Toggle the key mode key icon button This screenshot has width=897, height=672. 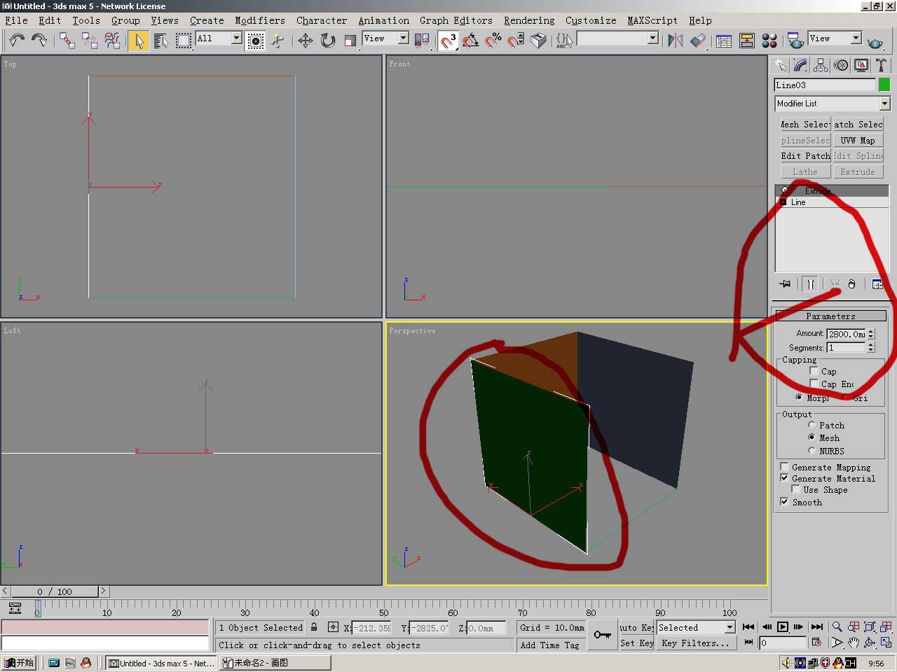(x=603, y=635)
